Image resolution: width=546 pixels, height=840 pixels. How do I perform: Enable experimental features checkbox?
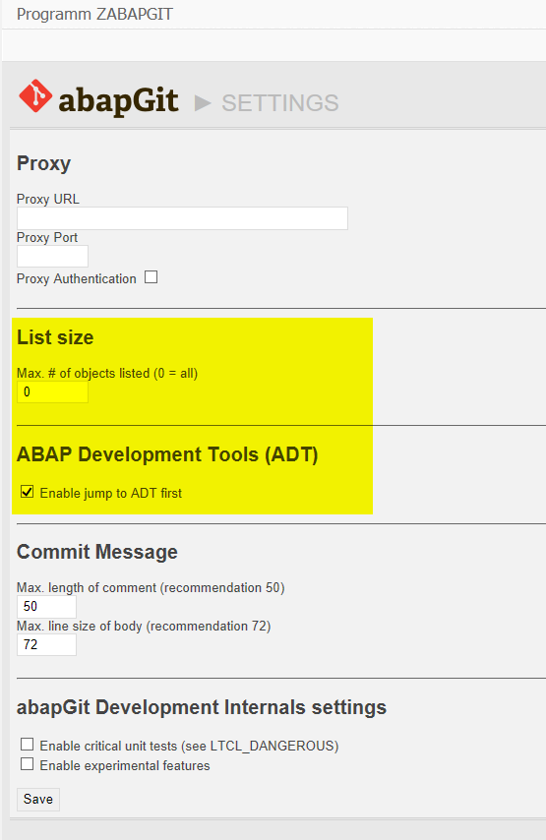click(x=27, y=764)
